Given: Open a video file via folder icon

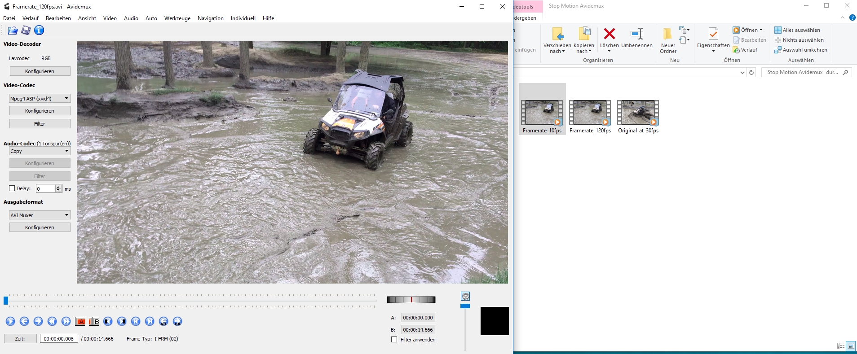Looking at the screenshot, I should (13, 30).
